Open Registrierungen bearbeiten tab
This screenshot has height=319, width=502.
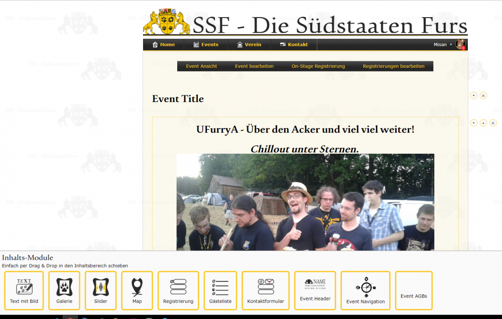pos(394,66)
